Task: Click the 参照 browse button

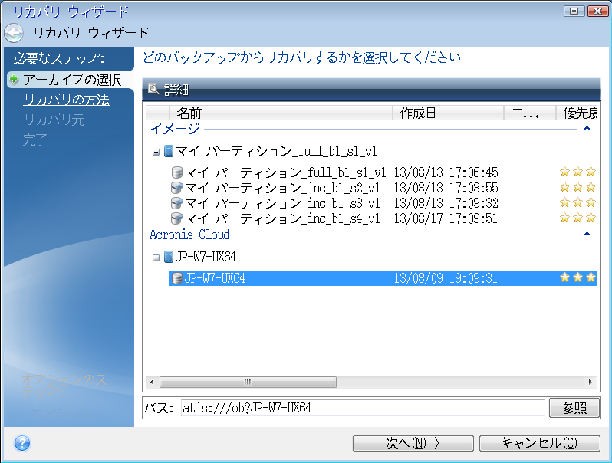Action: click(x=574, y=408)
